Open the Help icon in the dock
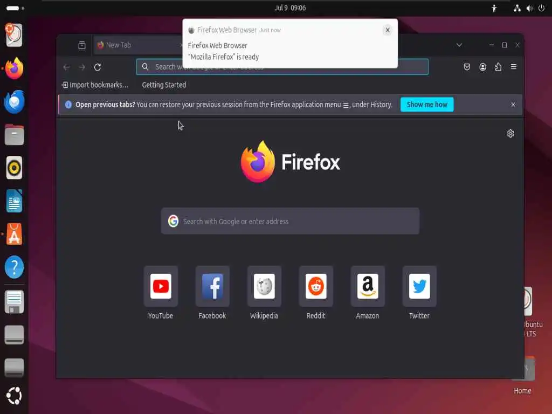Image resolution: width=552 pixels, height=414 pixels. click(14, 267)
